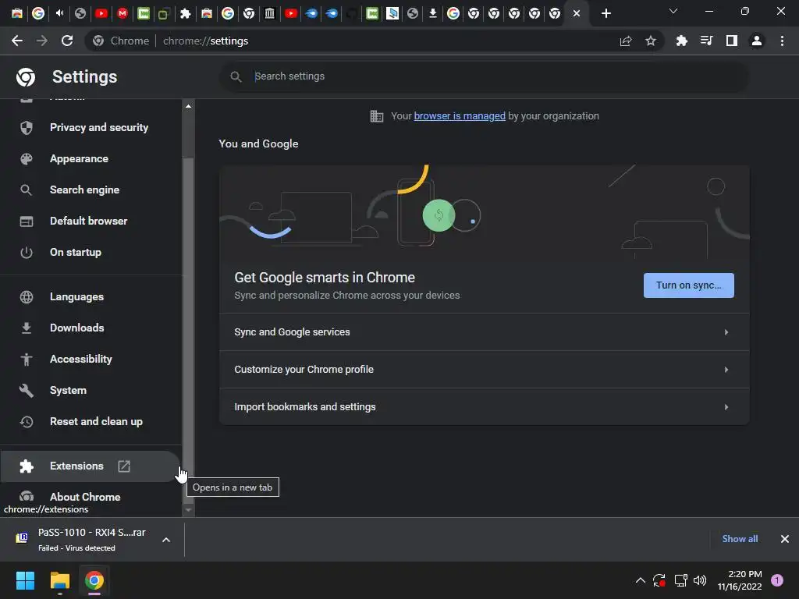799x599 pixels.
Task: Toggle the side panel icon
Action: [x=732, y=41]
